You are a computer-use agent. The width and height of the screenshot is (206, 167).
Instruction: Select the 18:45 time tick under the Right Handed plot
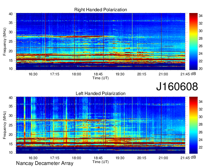coord(98,74)
